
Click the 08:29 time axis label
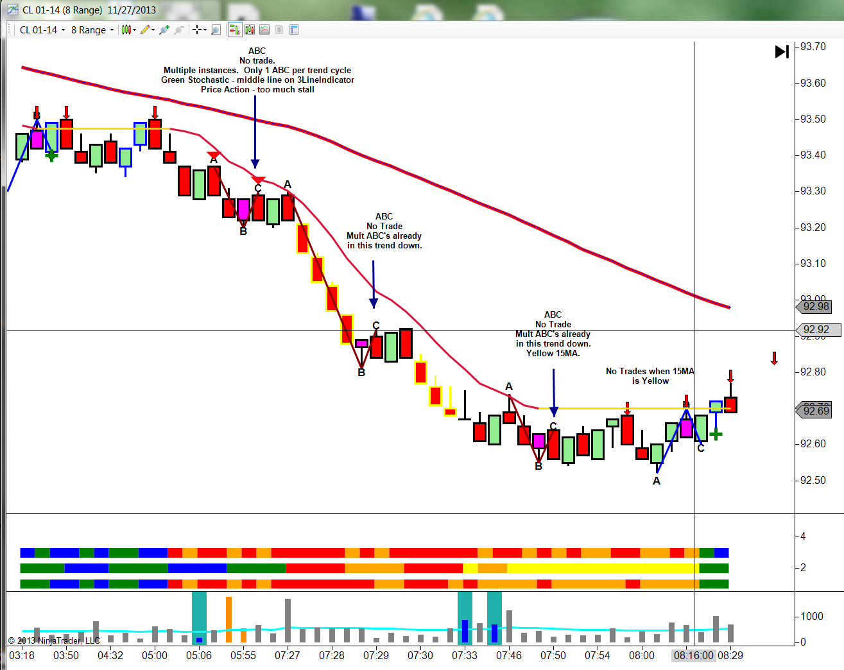[730, 655]
